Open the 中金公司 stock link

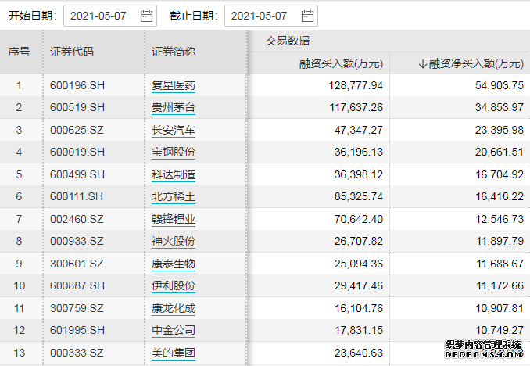(x=174, y=331)
